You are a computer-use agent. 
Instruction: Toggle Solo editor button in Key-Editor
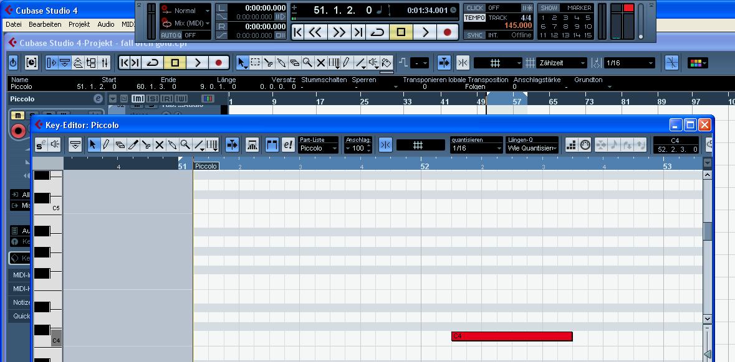click(x=41, y=145)
